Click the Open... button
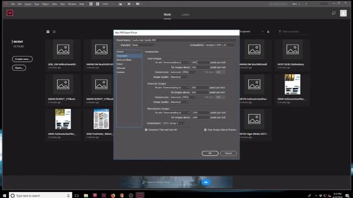This screenshot has height=198, width=353. point(19,68)
